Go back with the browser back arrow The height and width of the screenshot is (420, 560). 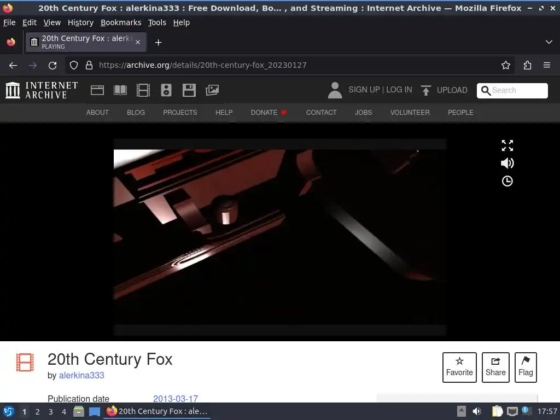pos(13,66)
